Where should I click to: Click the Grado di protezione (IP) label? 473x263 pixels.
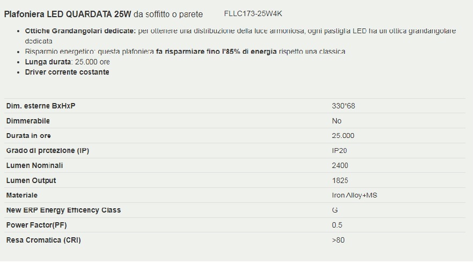coord(48,150)
